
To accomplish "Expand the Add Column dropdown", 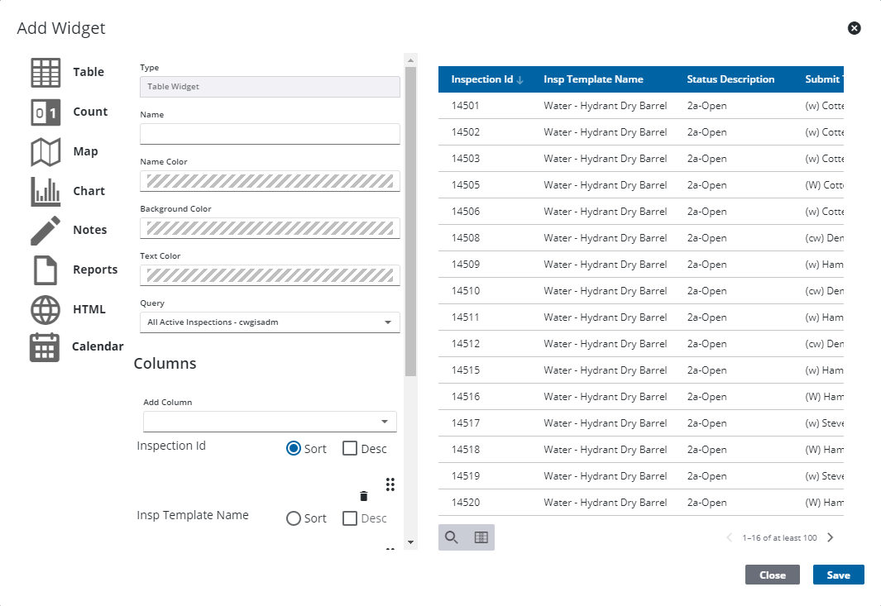I will [x=270, y=422].
